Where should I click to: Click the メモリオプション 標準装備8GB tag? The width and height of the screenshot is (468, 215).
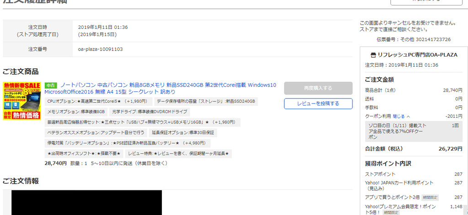pos(76,112)
